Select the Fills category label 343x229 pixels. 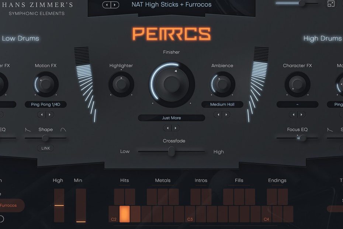pyautogui.click(x=239, y=181)
